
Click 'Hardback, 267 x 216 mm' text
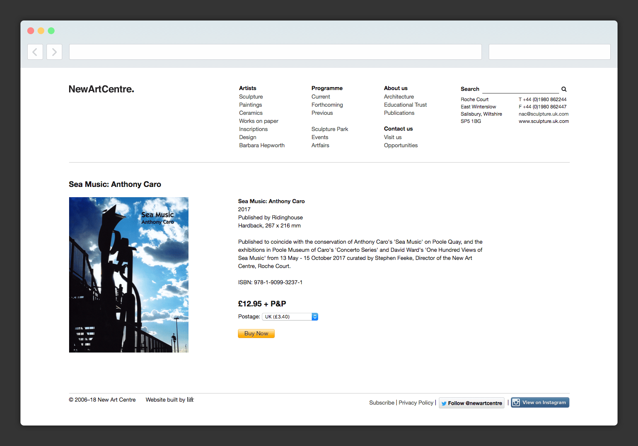point(270,225)
